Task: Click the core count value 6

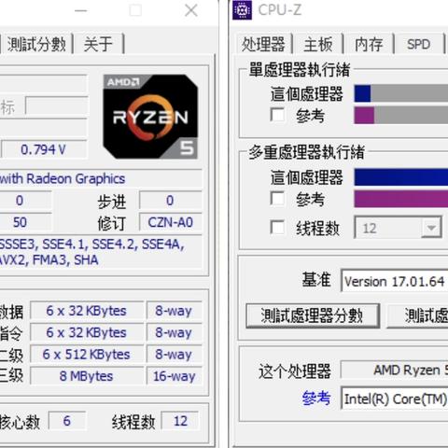Action: [x=67, y=421]
